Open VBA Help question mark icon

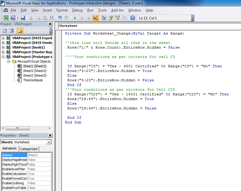click(x=133, y=18)
